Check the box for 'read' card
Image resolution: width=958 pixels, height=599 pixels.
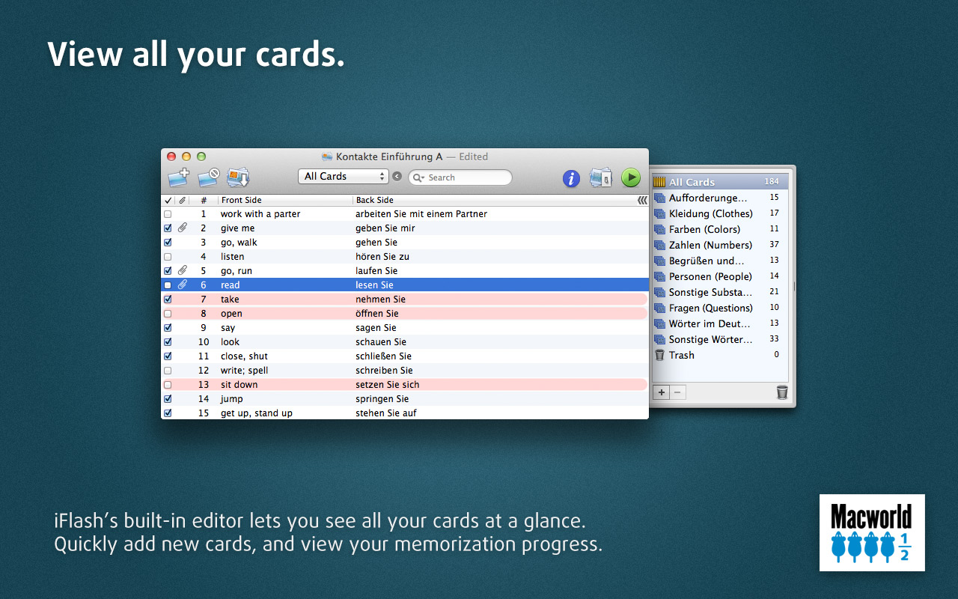pyautogui.click(x=168, y=285)
